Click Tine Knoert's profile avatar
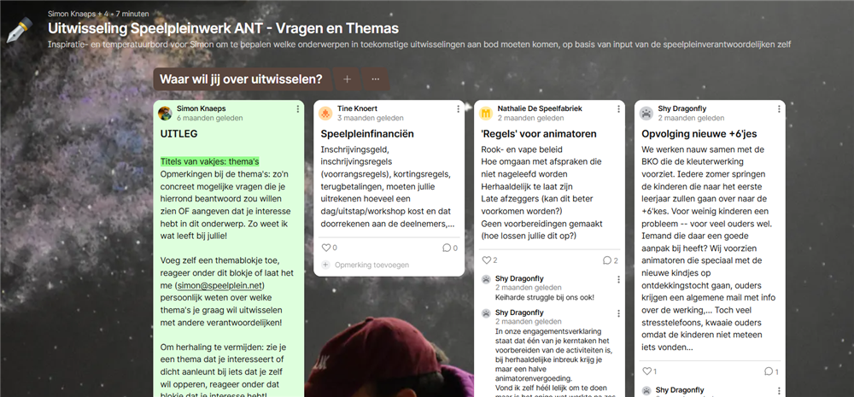 pyautogui.click(x=325, y=114)
